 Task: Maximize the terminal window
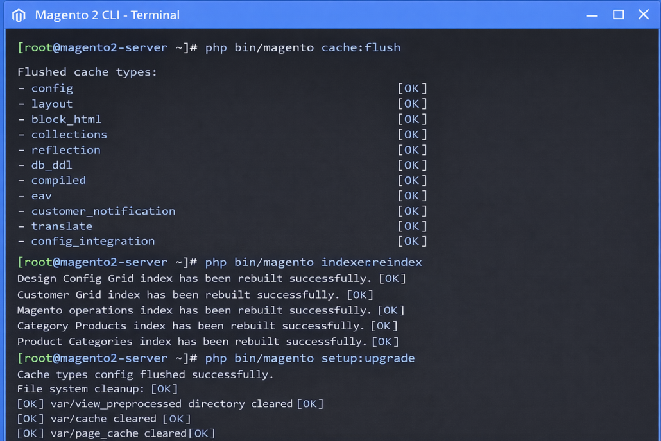click(618, 15)
